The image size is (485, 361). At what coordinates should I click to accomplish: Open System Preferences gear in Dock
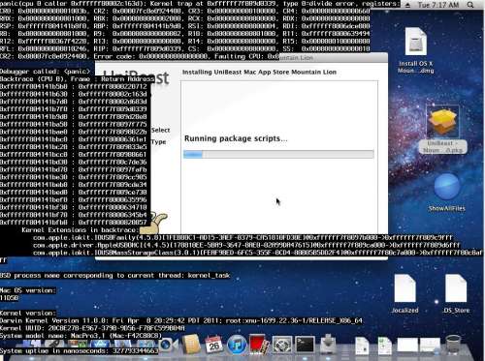click(x=282, y=345)
